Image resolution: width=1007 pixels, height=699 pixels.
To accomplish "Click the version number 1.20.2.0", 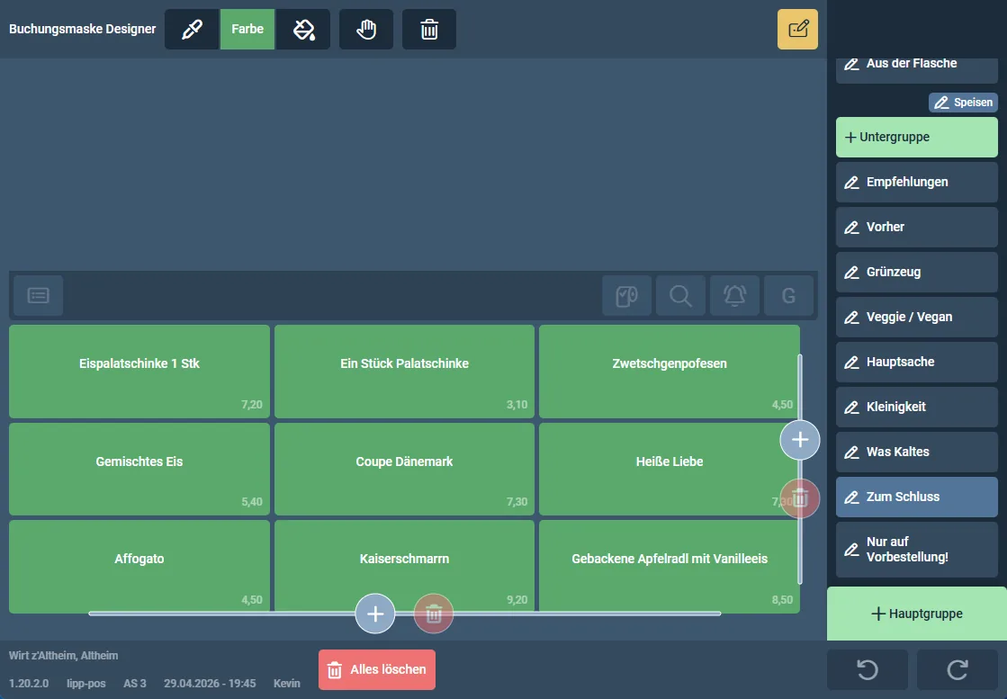I will (x=29, y=684).
